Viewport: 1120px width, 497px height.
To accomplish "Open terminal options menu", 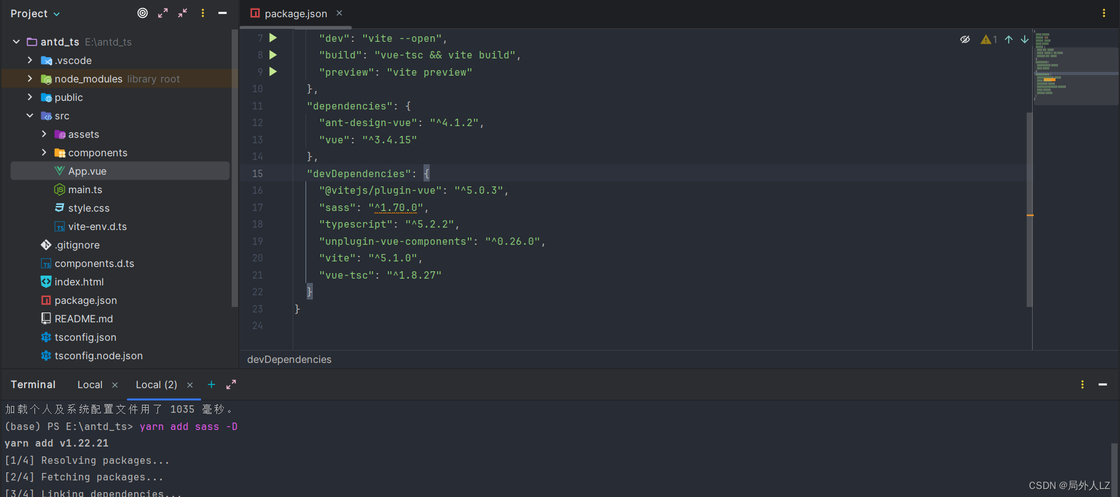I will (1083, 384).
